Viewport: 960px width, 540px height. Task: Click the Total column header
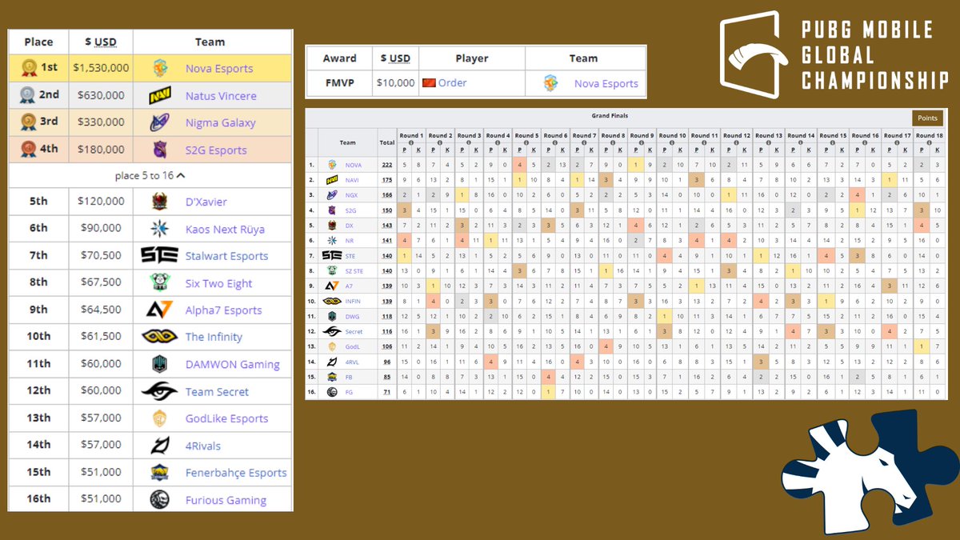(x=387, y=142)
